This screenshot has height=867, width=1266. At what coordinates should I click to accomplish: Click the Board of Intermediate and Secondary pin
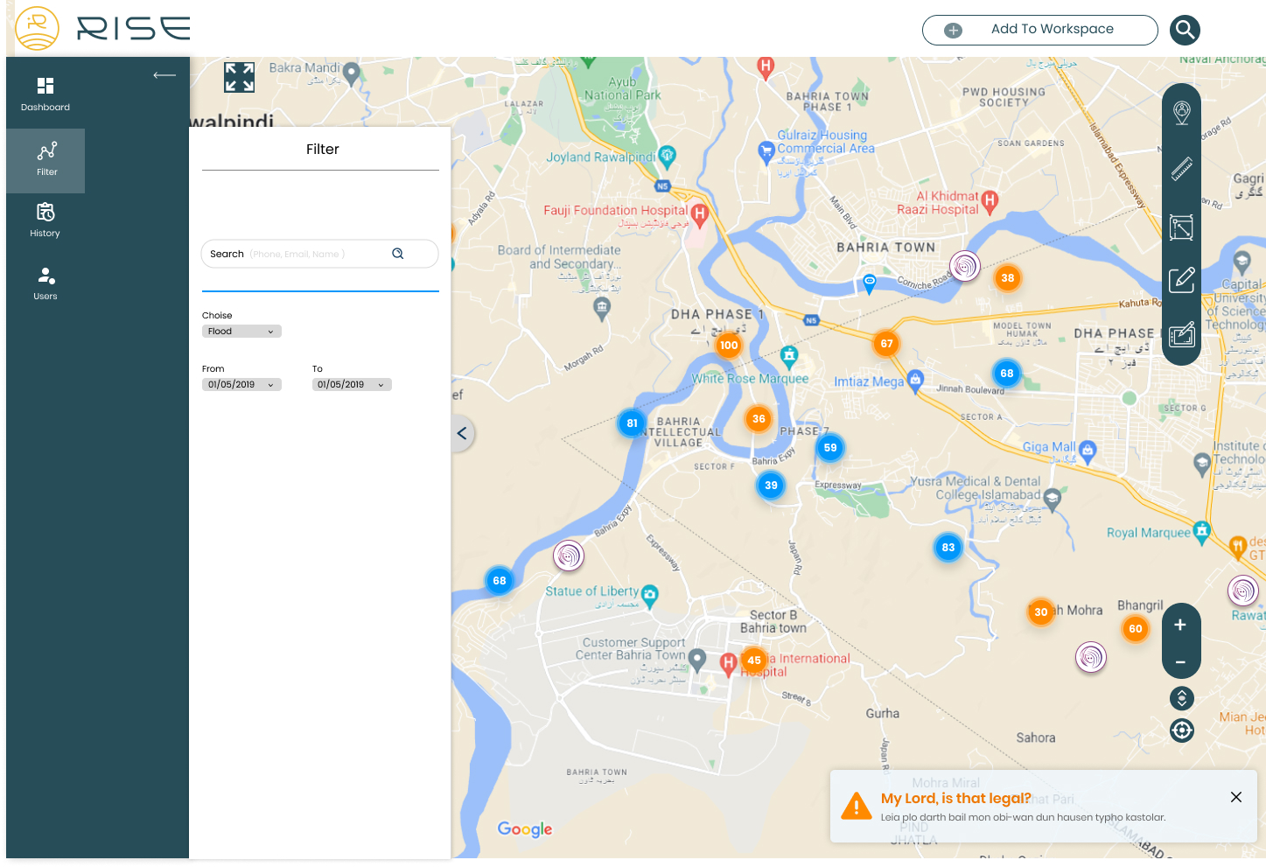click(x=602, y=308)
